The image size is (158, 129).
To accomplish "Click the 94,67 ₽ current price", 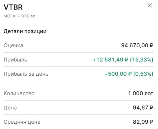I will pyautogui.click(x=143, y=108).
